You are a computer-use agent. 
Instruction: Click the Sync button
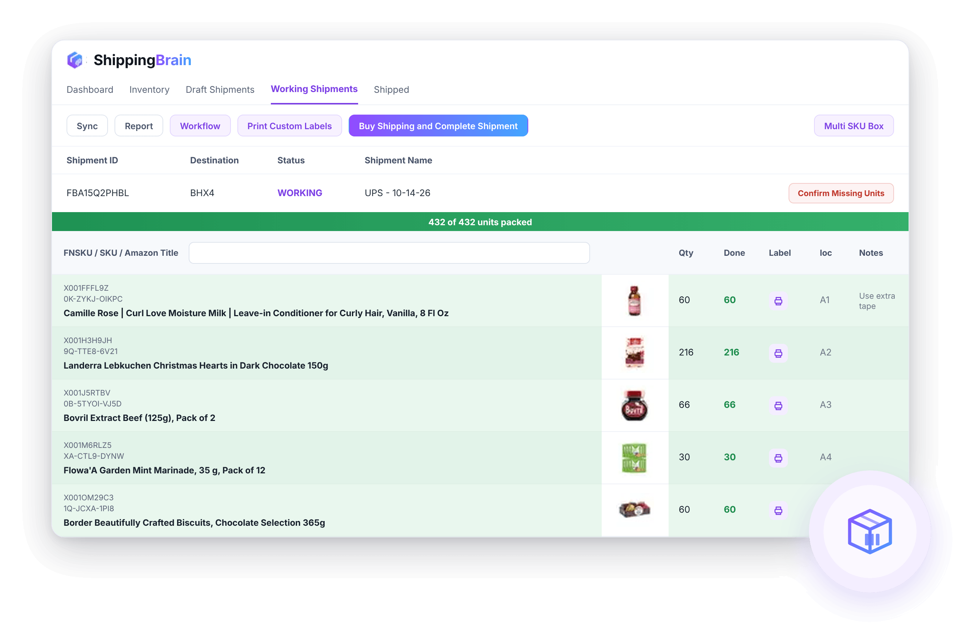[87, 126]
